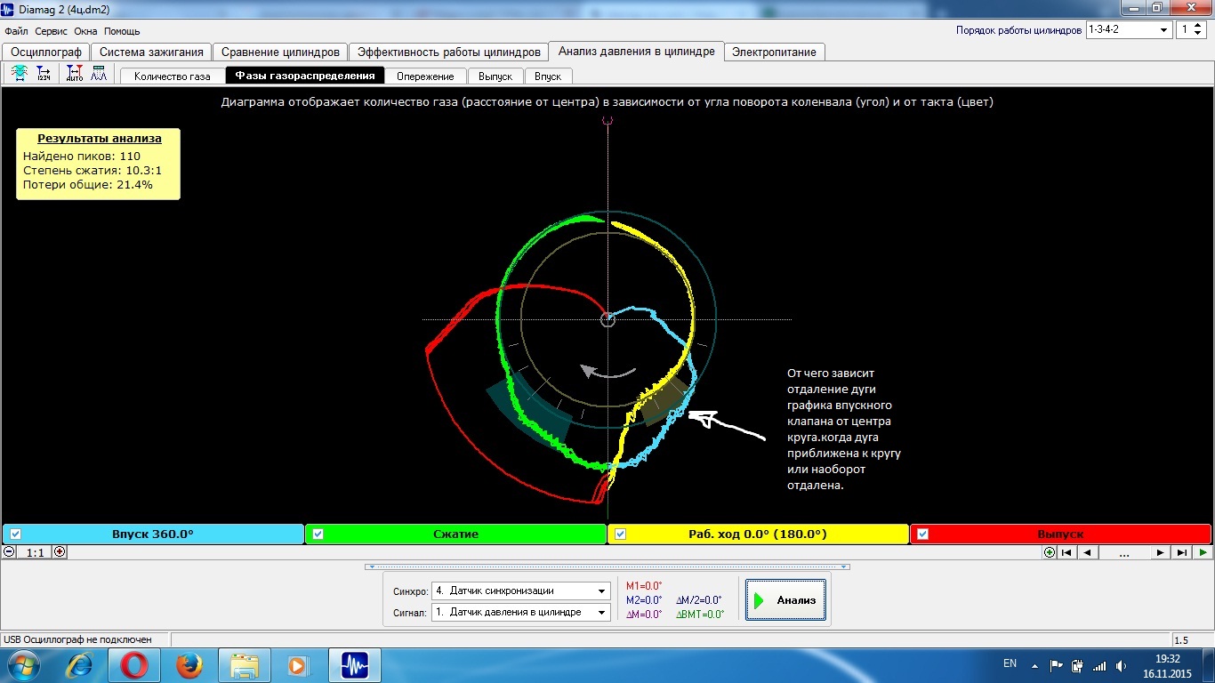Screen dimensions: 1215x683
Task: Switch to the Сравнение цилиндров tab
Action: click(x=280, y=52)
